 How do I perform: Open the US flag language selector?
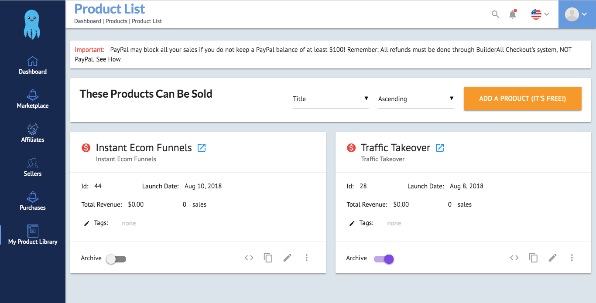click(540, 14)
